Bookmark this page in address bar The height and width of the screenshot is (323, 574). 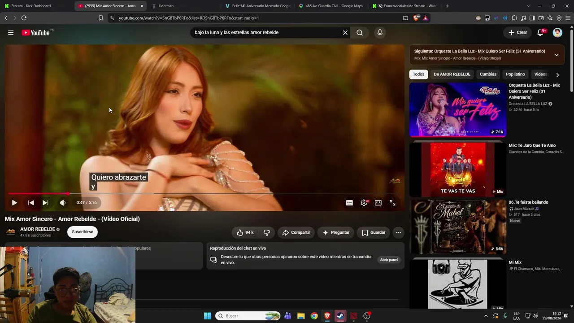(100, 18)
